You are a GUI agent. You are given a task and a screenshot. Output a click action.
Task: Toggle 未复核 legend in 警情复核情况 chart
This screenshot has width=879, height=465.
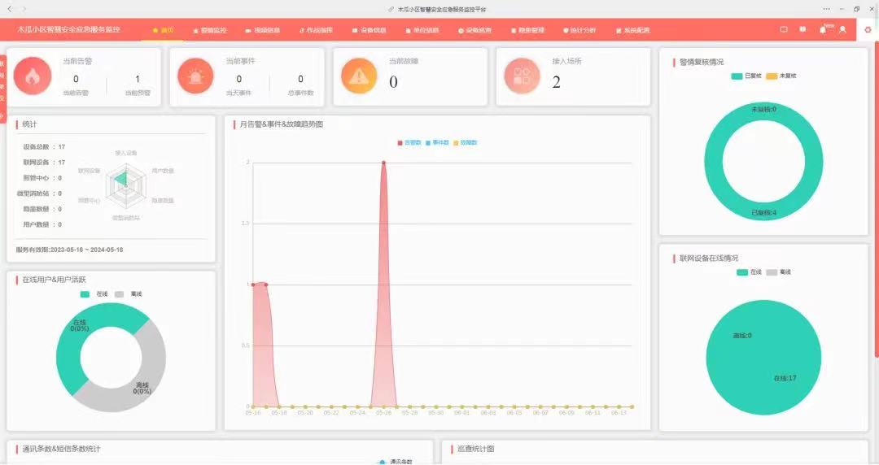coord(781,76)
